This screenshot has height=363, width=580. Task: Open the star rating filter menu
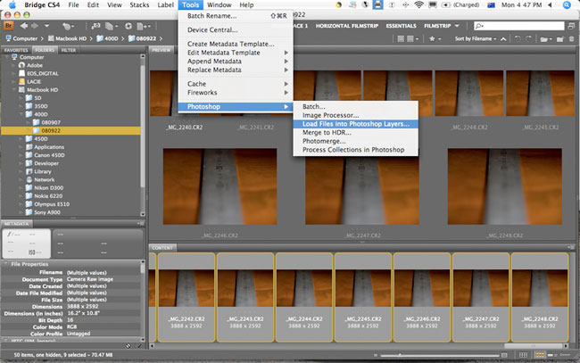click(x=435, y=39)
